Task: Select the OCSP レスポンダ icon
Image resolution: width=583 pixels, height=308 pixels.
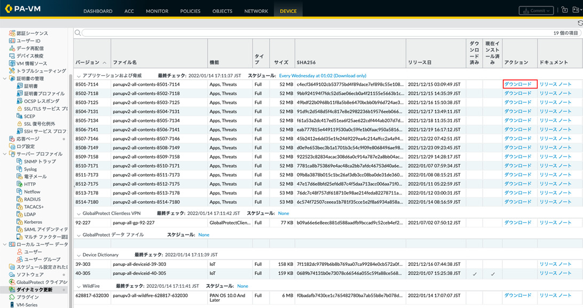Action: coord(20,101)
